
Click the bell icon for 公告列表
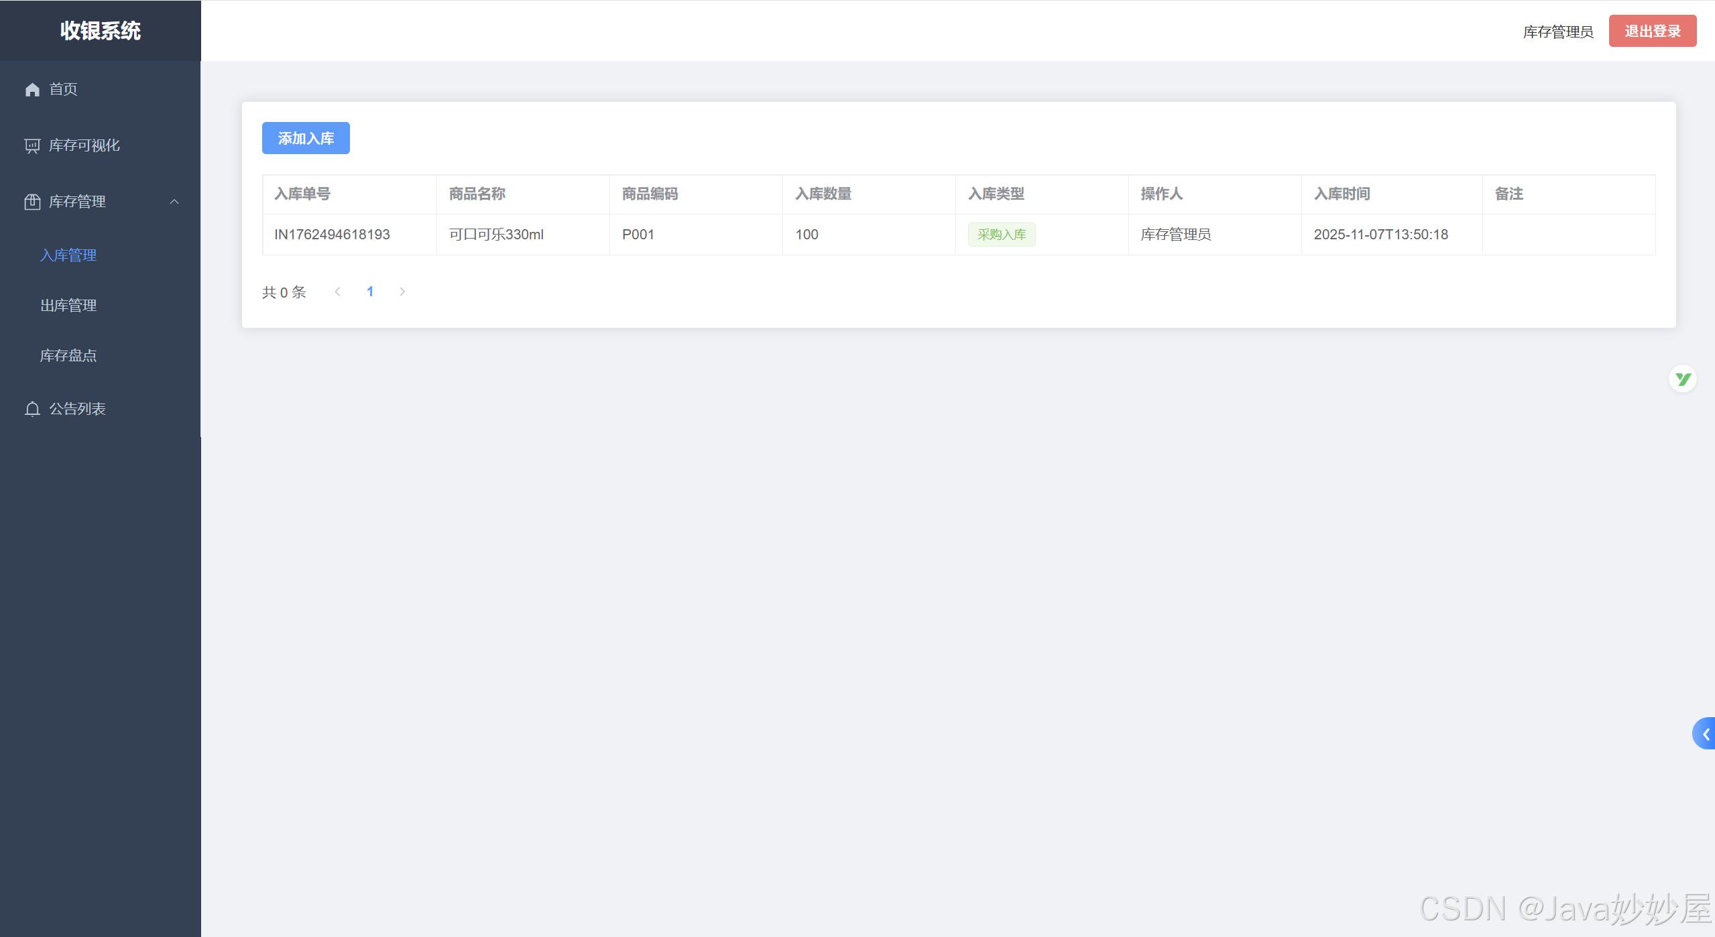click(32, 409)
